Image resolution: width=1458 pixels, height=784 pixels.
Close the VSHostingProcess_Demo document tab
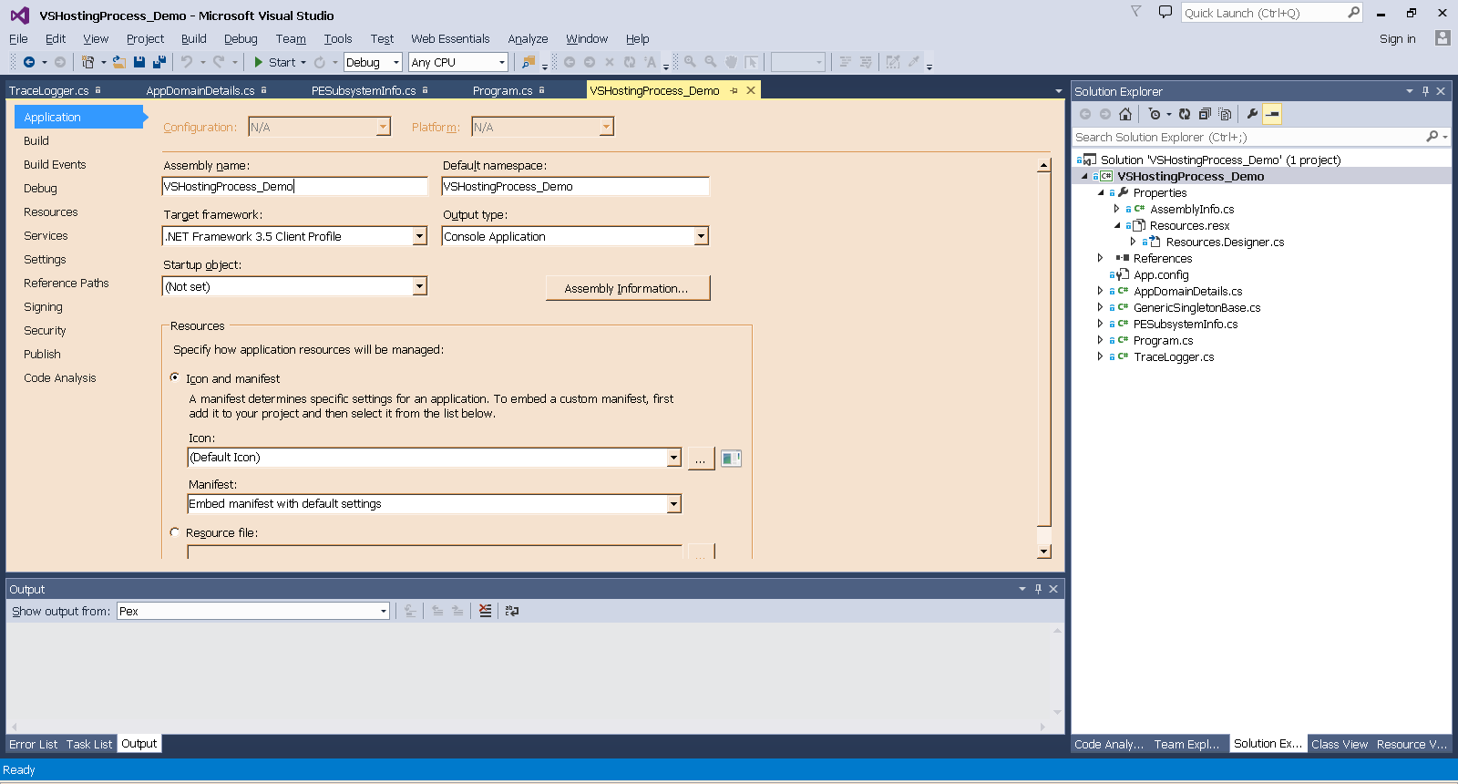click(751, 90)
